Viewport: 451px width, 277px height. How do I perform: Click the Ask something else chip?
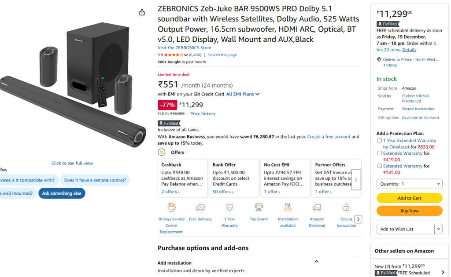click(x=62, y=193)
